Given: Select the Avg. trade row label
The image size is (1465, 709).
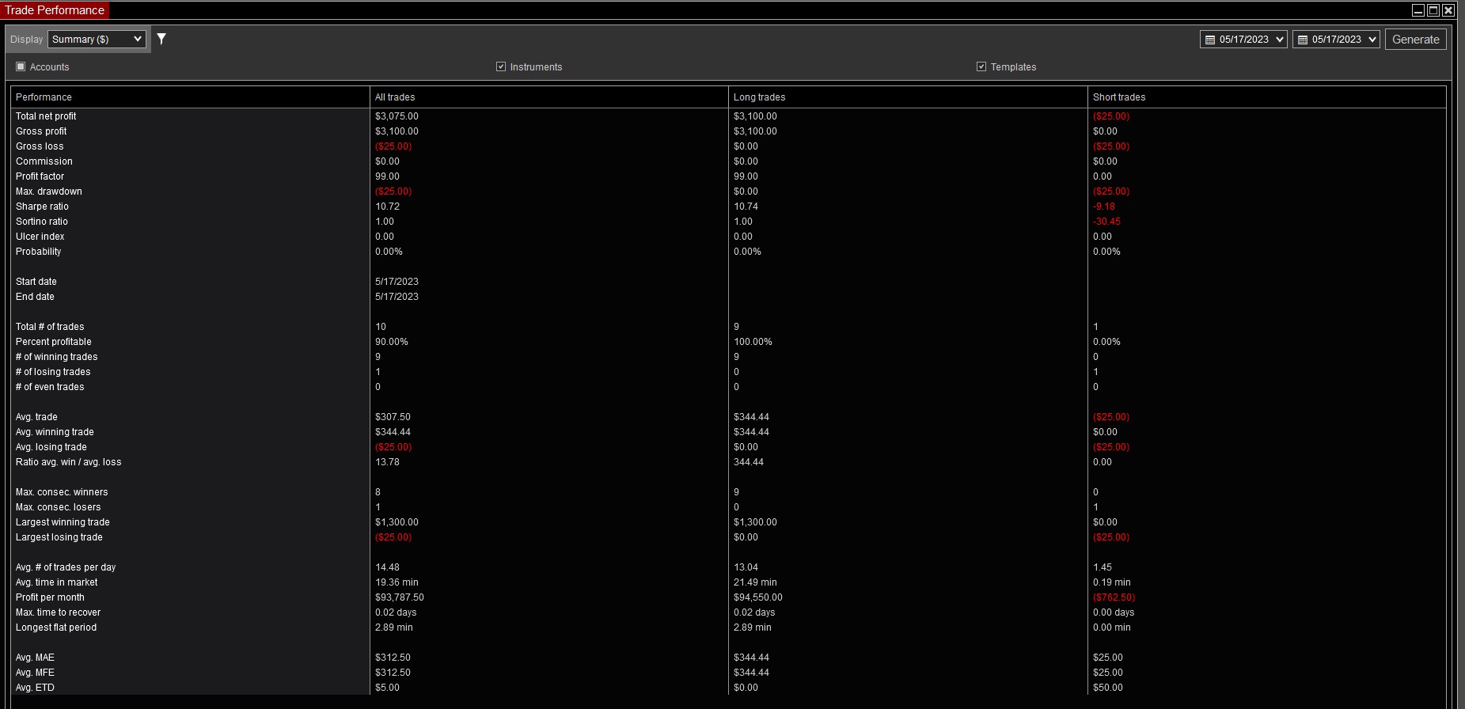Looking at the screenshot, I should tap(36, 417).
